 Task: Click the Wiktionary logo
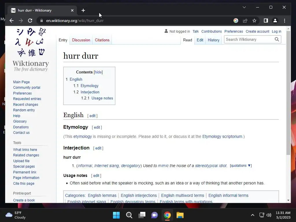(x=31, y=50)
